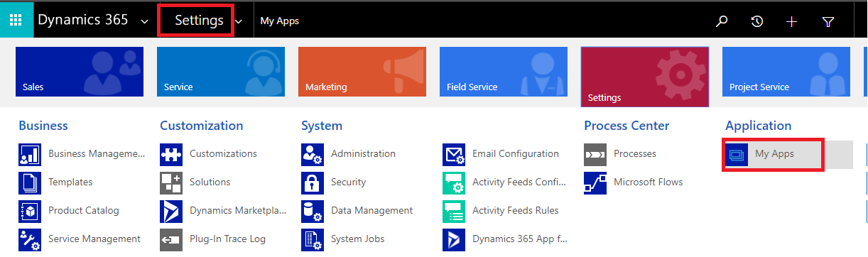
Task: Expand the Dynamics 365 dropdown chevron
Action: click(145, 22)
